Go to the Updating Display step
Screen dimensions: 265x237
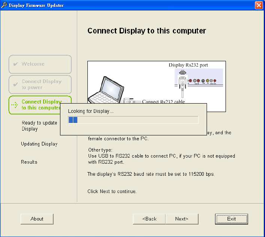point(39,144)
